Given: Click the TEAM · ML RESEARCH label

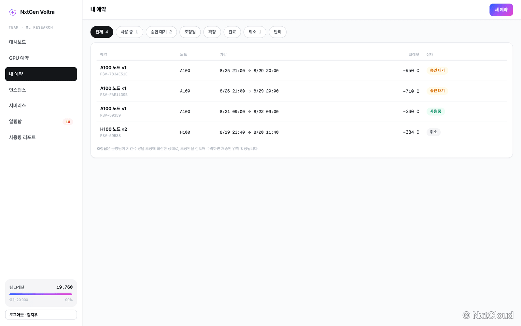Looking at the screenshot, I should pos(31,27).
